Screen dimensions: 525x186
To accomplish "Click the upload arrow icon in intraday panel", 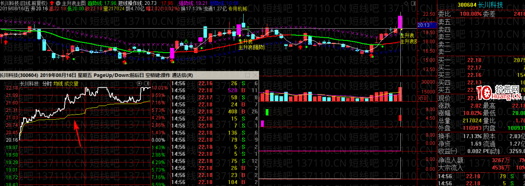I will (139, 83).
